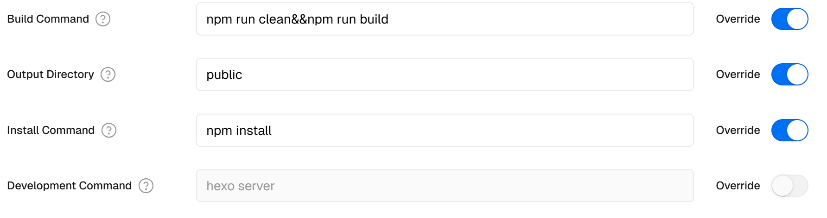Click the Install Command label
The image size is (827, 218).
point(51,130)
